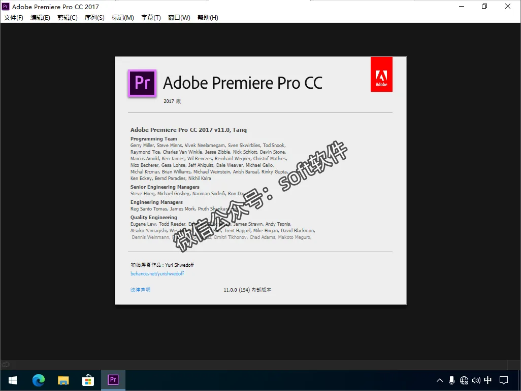The width and height of the screenshot is (521, 391).
Task: Toggle the 中 input method indicator
Action: 488,380
